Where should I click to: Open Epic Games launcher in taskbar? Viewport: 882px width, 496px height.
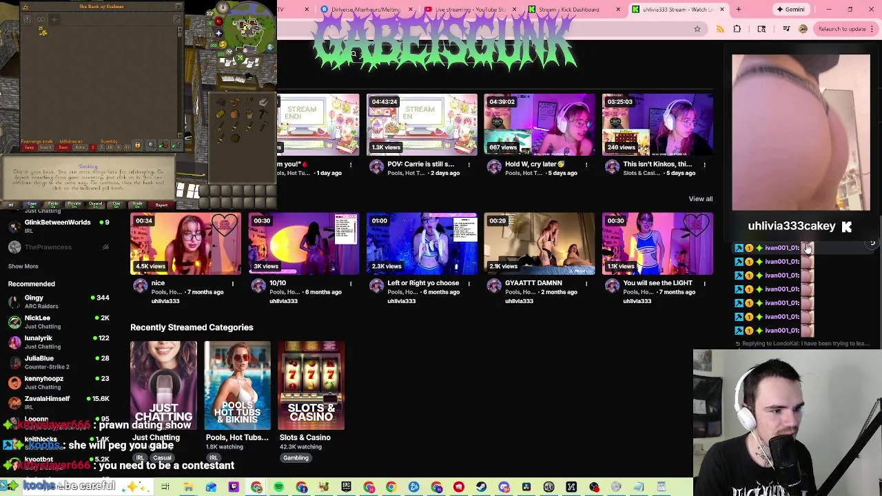(346, 487)
